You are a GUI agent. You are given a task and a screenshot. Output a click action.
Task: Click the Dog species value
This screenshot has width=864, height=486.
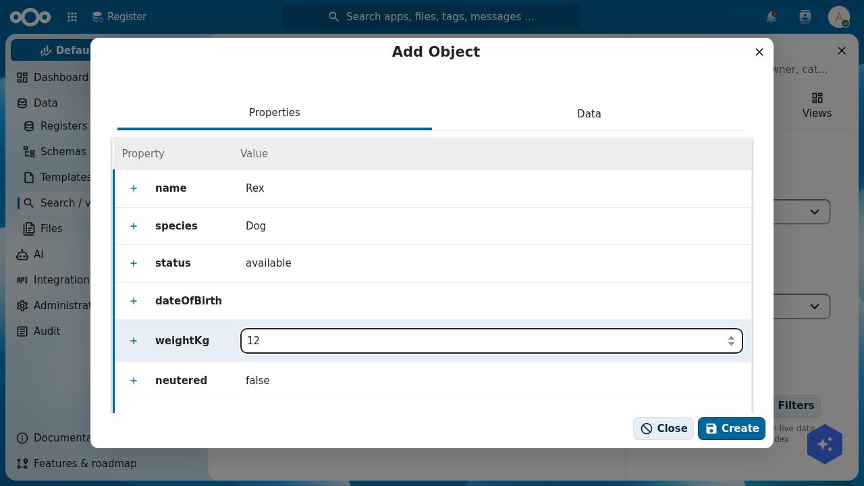[256, 226]
